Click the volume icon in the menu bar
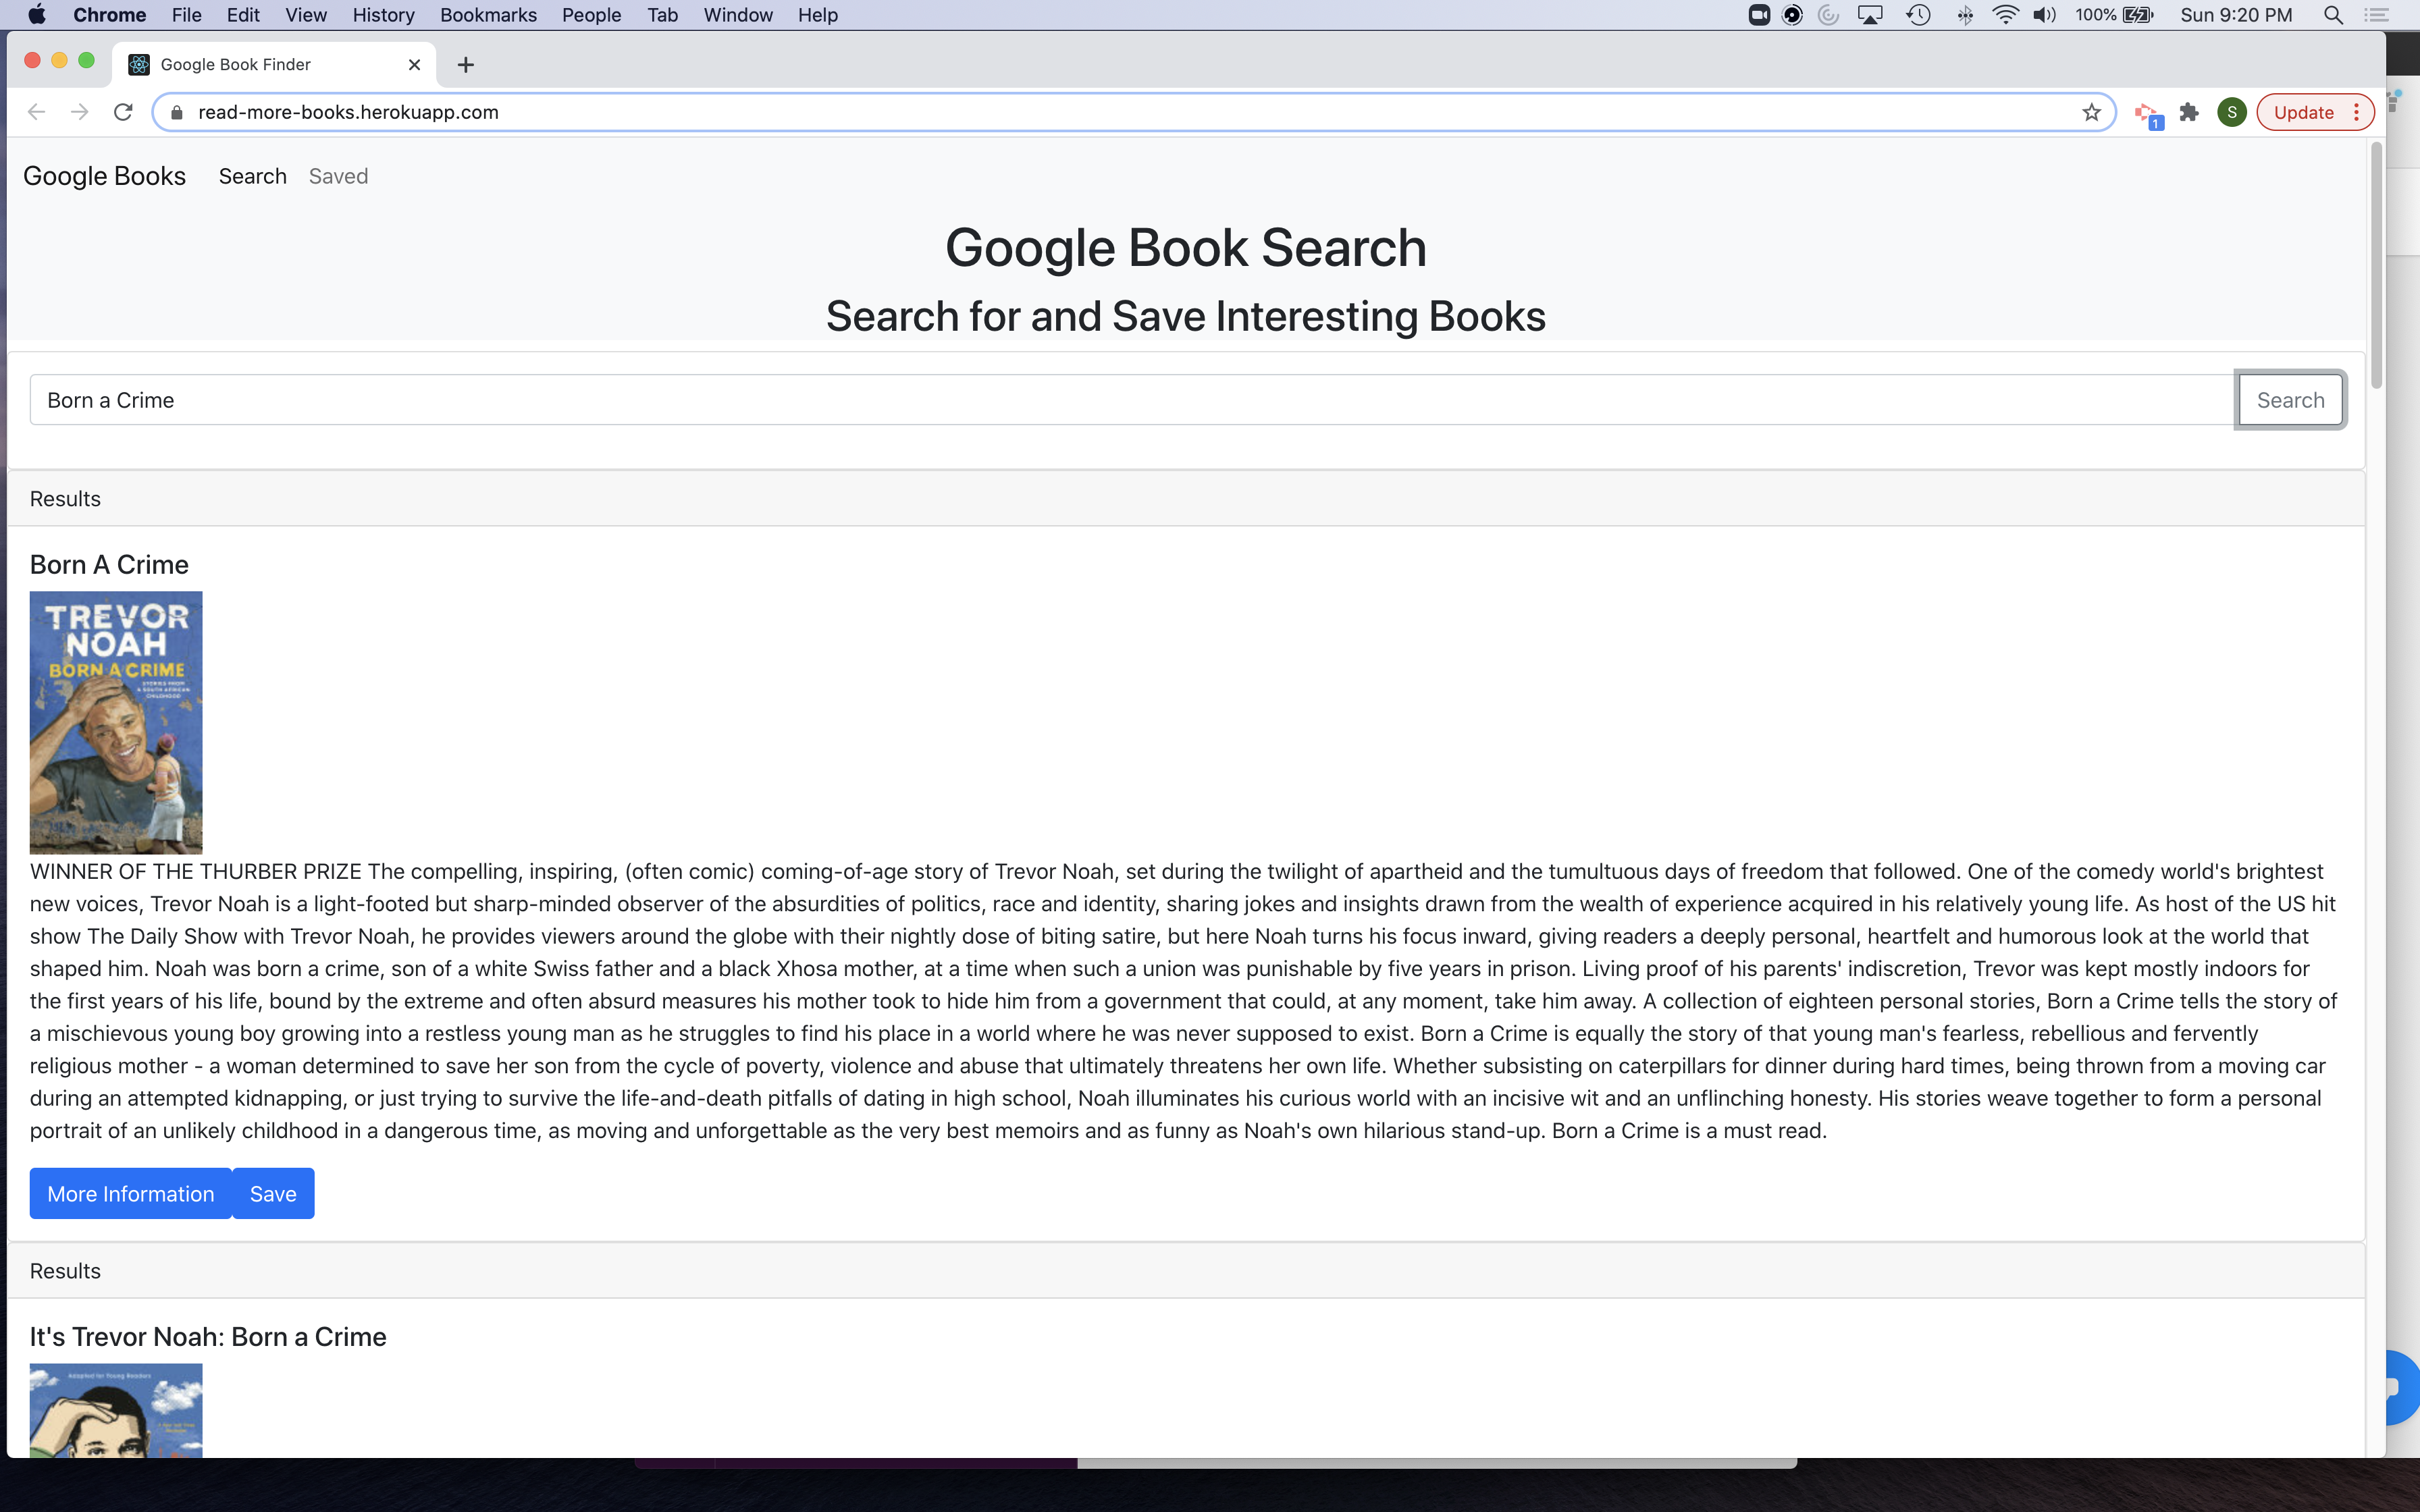The height and width of the screenshot is (1512, 2420). tap(2044, 14)
